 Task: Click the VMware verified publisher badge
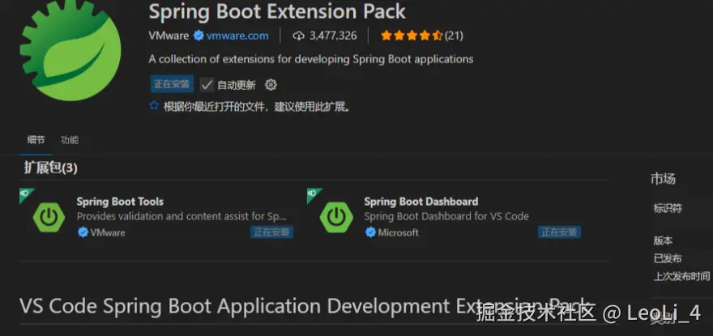coord(199,36)
